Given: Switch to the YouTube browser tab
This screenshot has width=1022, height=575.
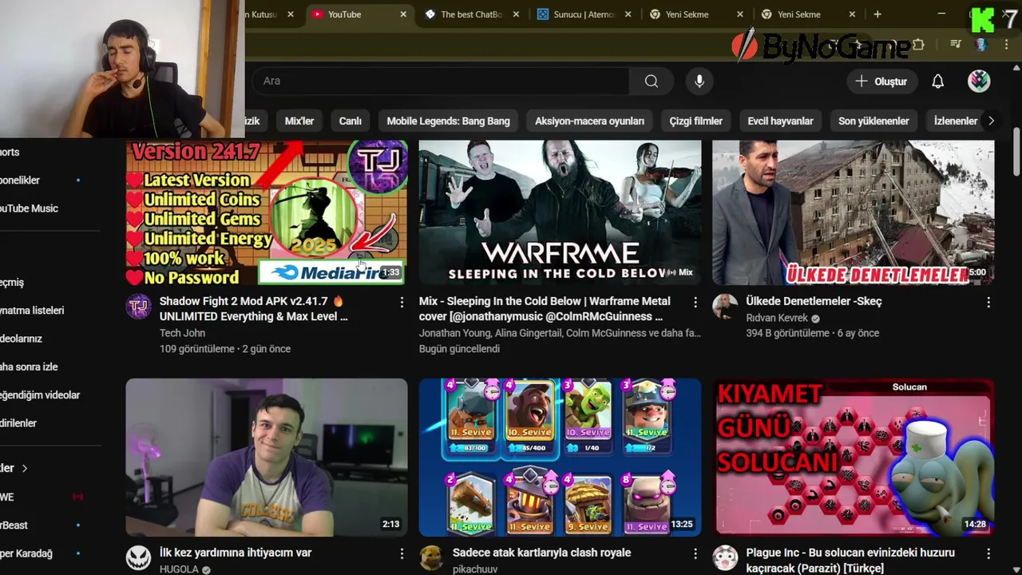Looking at the screenshot, I should [x=358, y=14].
